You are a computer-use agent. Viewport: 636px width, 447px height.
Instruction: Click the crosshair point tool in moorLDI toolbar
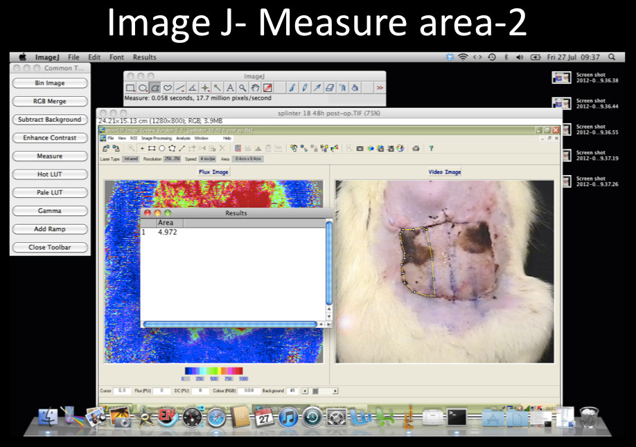click(142, 148)
